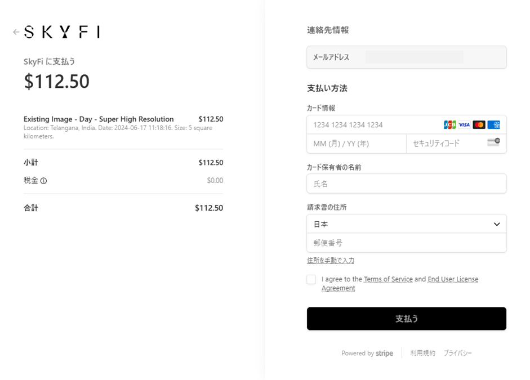
Task: Click the Powered by Stripe link
Action: 367,353
